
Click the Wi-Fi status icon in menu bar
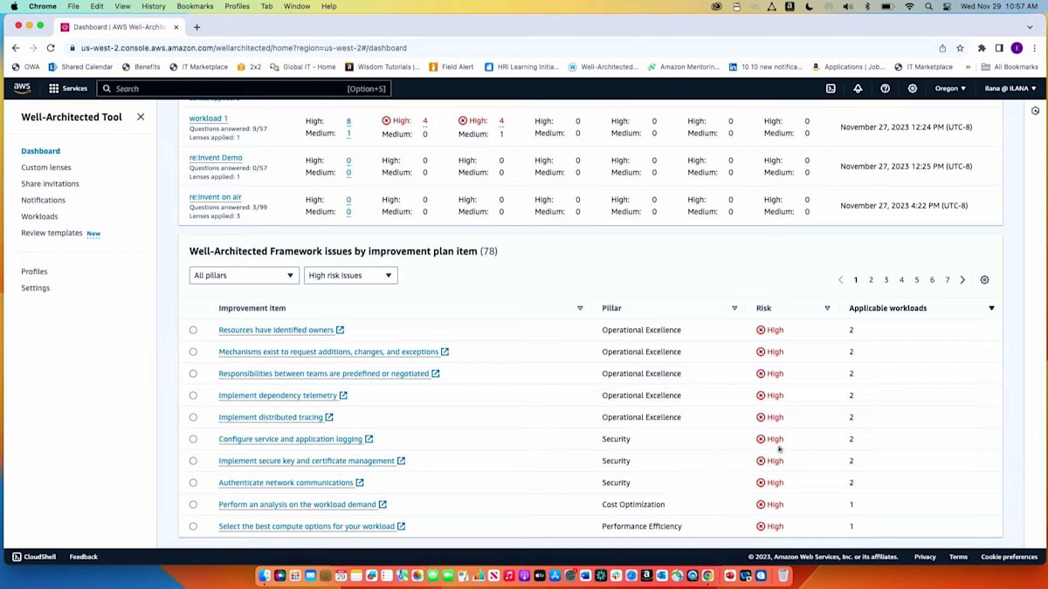point(909,6)
